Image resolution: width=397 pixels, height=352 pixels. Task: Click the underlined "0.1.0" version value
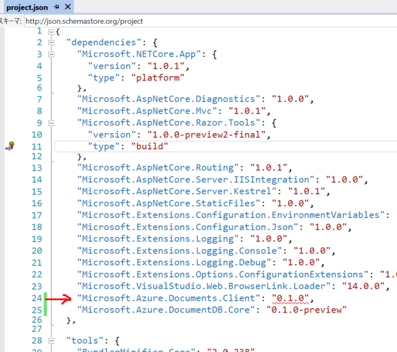pos(290,298)
